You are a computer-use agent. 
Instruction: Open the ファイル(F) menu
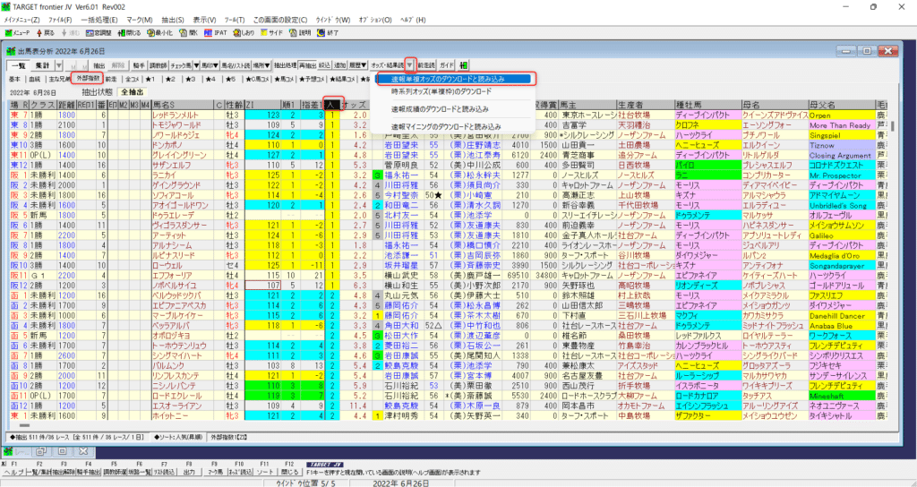click(x=60, y=20)
